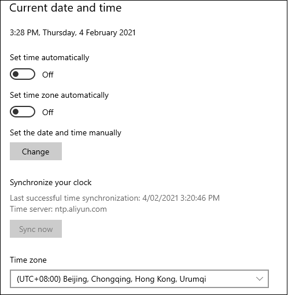Viewport: 288px width, 295px height.
Task: Click the chevron arrow in Time zone box
Action: point(260,279)
